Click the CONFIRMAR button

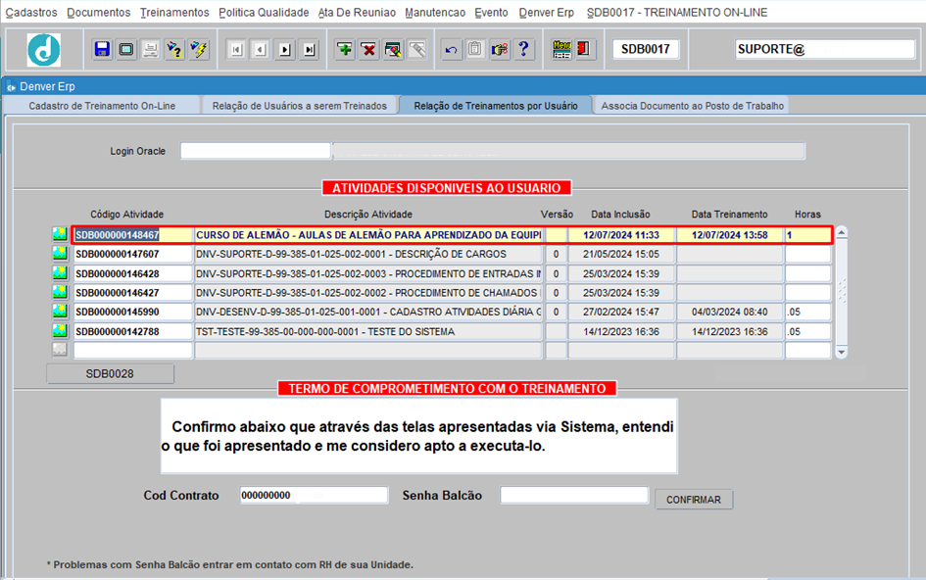coord(694,500)
